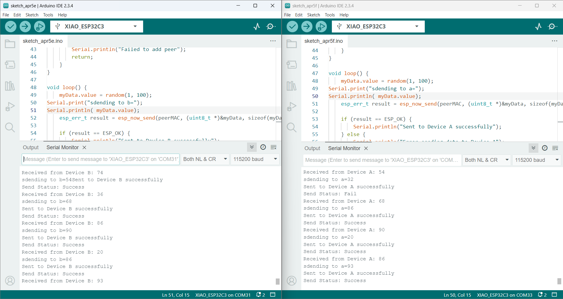The width and height of the screenshot is (563, 299).
Task: Open editor more-options ellipsis in sketch_apr5f
Action: pos(554,41)
